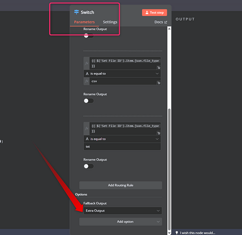
Task: Open the csv rule 'is equal to' dropdown
Action: pyautogui.click(x=122, y=74)
